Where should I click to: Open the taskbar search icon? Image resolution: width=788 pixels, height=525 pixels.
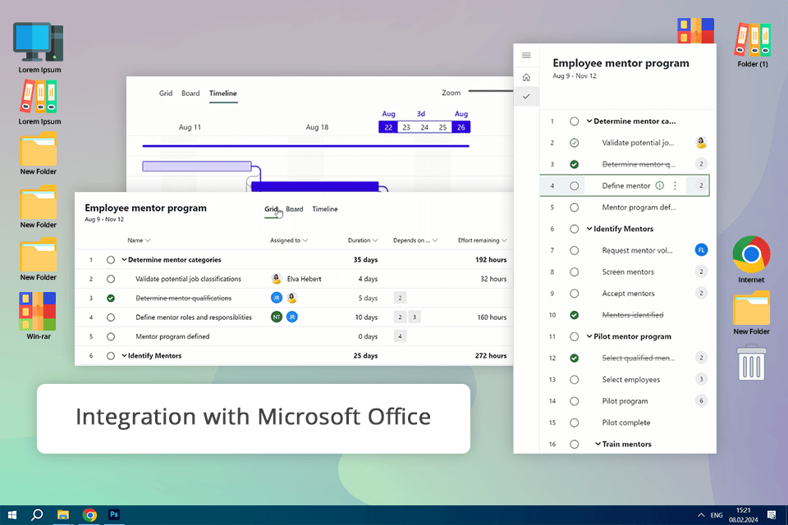(37, 515)
